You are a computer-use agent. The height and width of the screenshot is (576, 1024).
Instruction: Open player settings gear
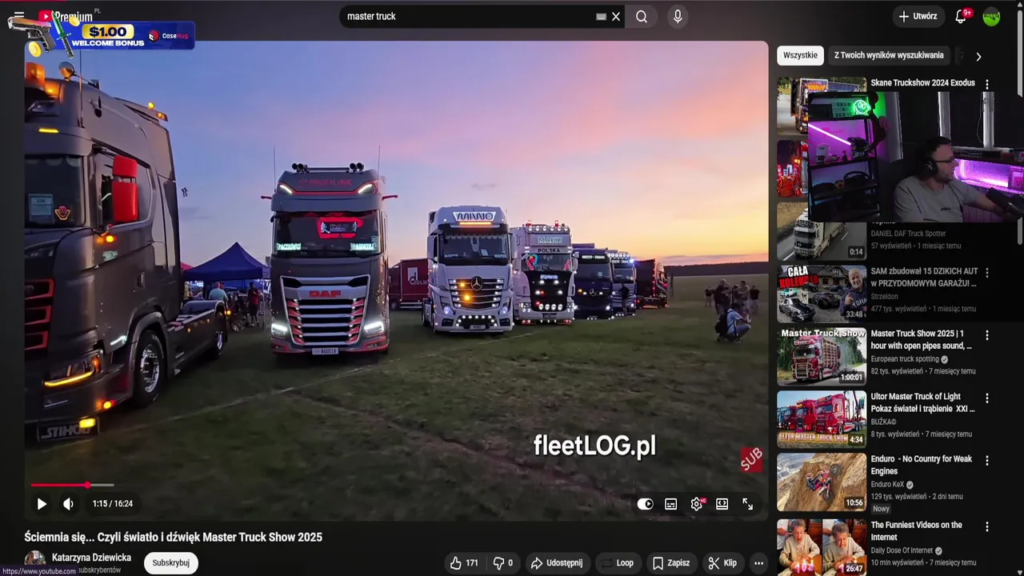point(697,504)
